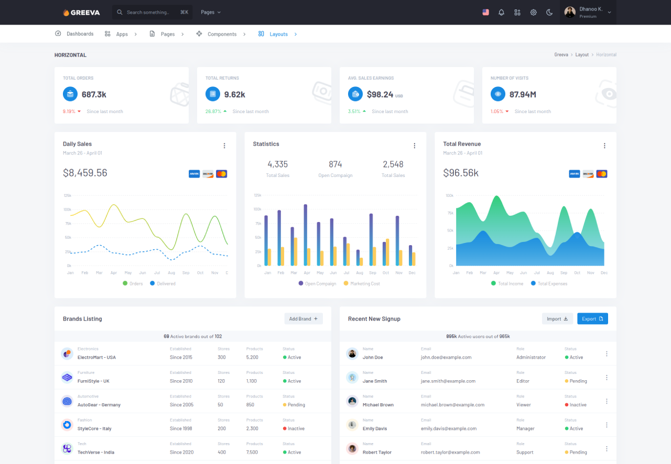Click the Avg. Sales Earnings wallet icon
Image resolution: width=671 pixels, height=464 pixels.
[x=355, y=94]
